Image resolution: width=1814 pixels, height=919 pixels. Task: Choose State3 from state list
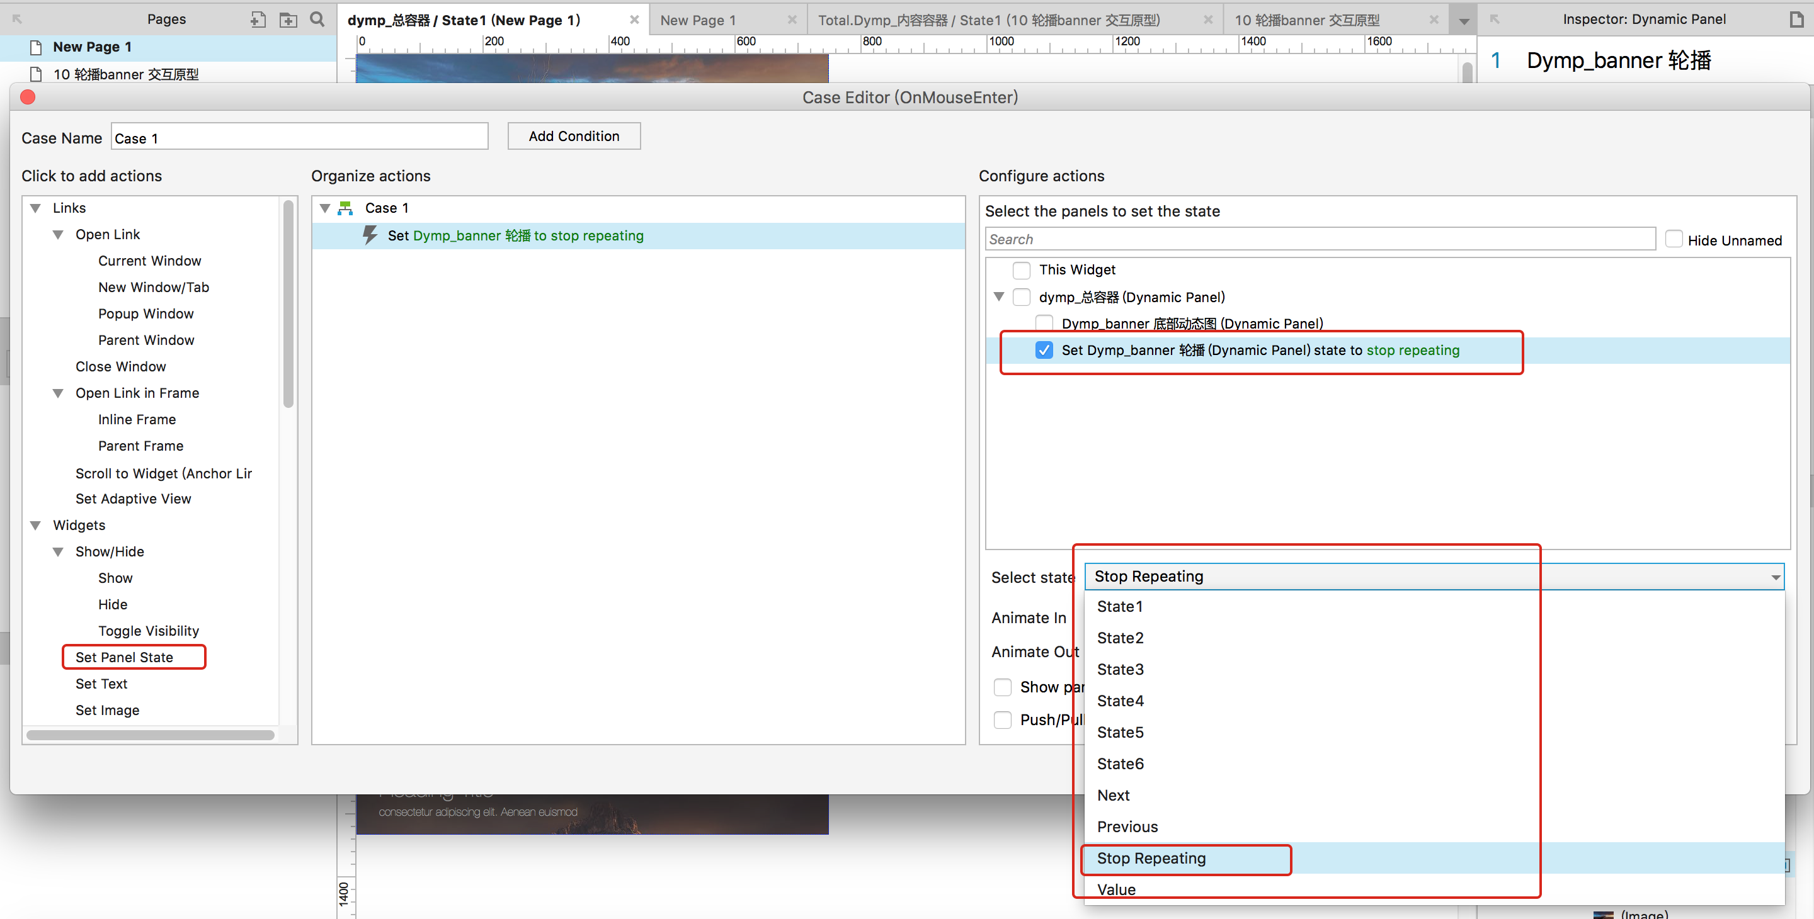[1120, 669]
